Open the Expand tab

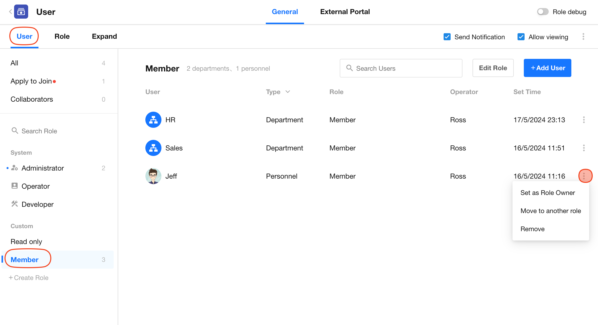tap(104, 36)
